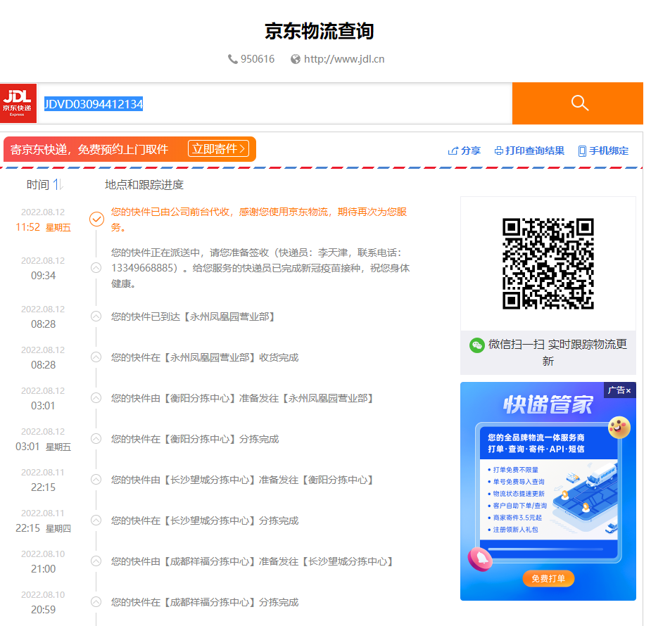The width and height of the screenshot is (651, 626).
Task: Click the 21:00 timestamp
Action: click(43, 569)
